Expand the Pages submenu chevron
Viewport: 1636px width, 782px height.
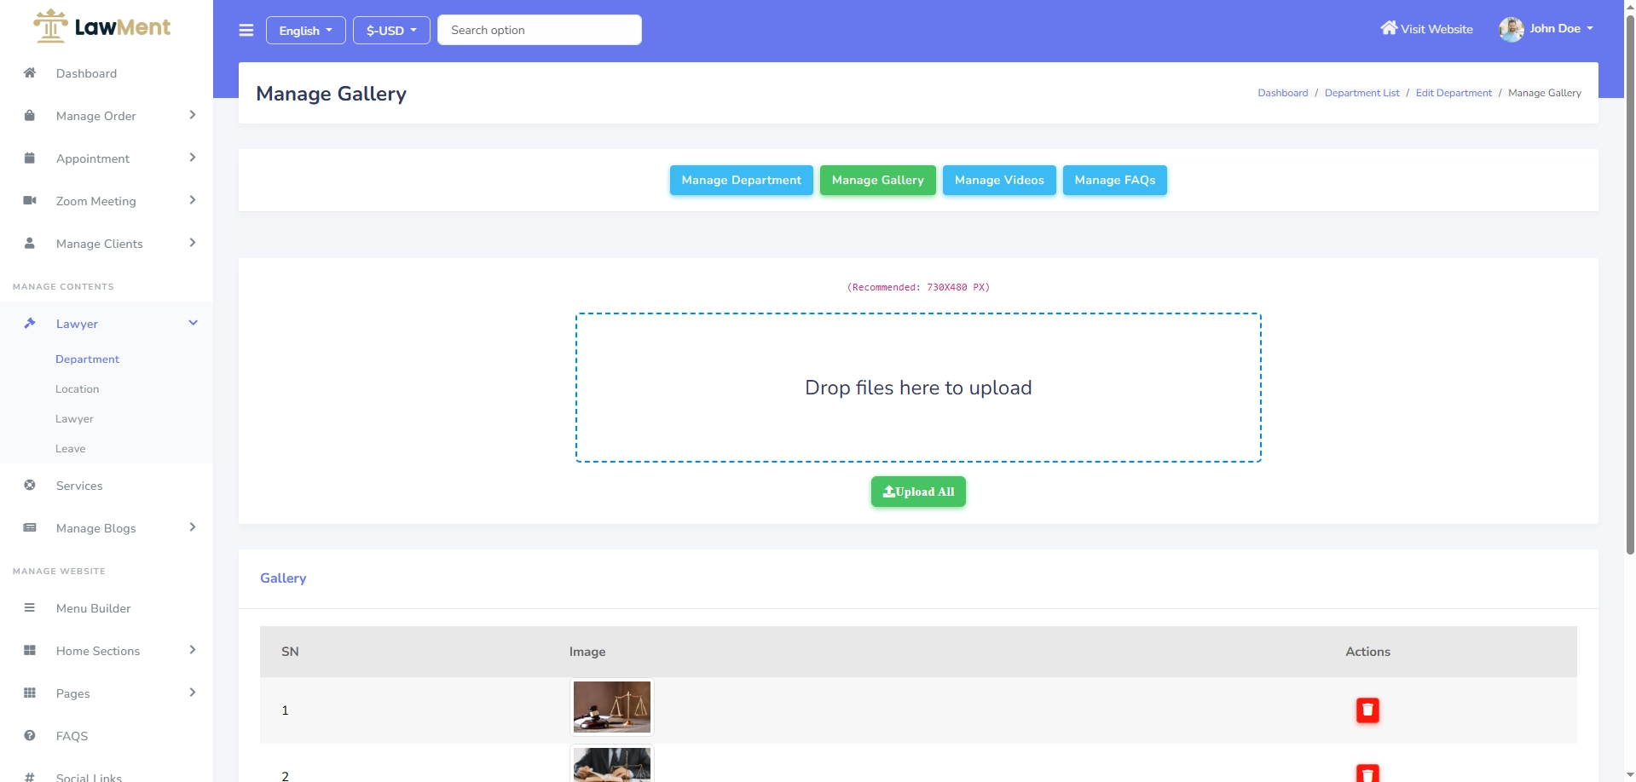point(193,693)
